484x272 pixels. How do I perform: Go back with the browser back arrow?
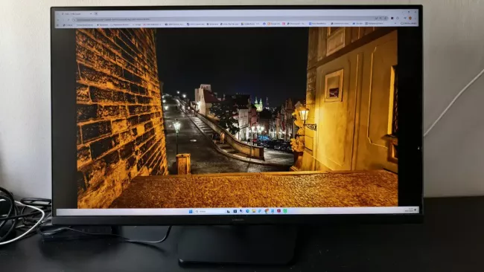(58, 20)
